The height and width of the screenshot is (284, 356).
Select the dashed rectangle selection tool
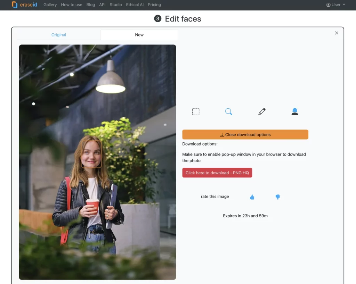click(196, 111)
